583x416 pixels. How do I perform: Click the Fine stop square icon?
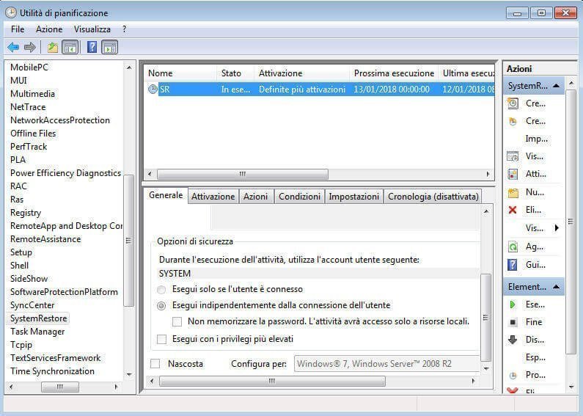pos(513,322)
